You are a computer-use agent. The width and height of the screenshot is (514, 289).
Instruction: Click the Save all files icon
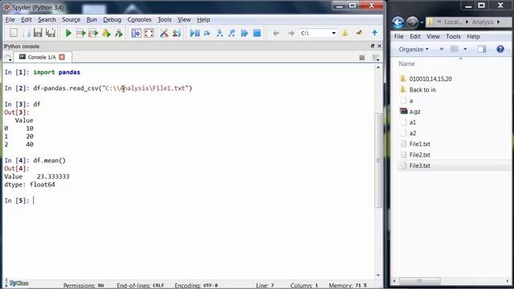[x=51, y=33]
